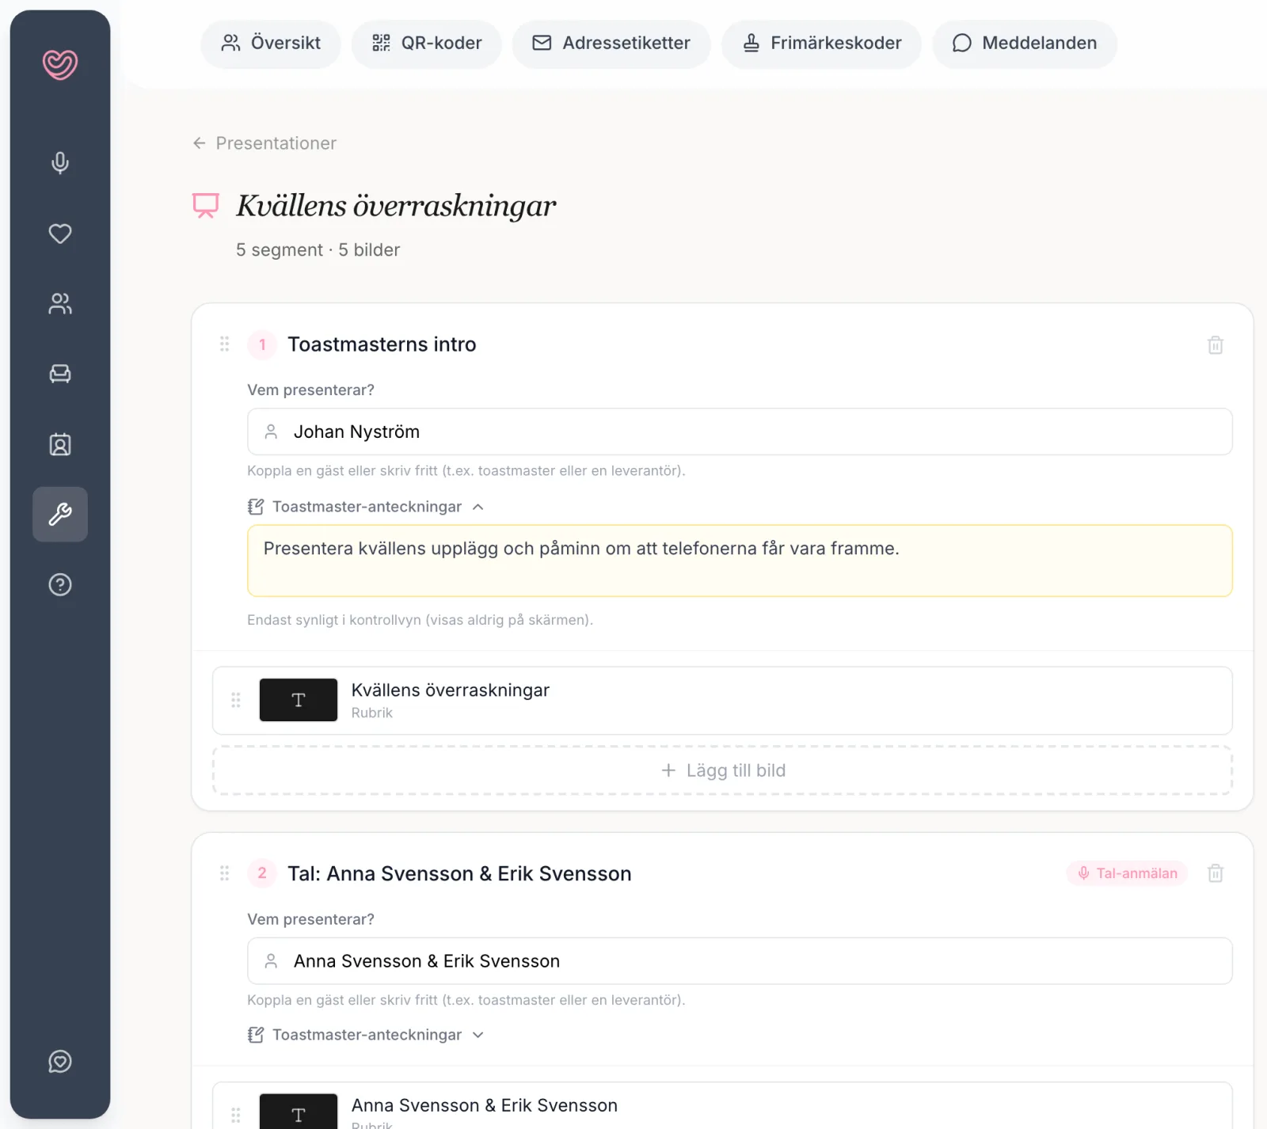Image resolution: width=1267 pixels, height=1129 pixels.
Task: Click the presentation screen icon beside the title
Action: [206, 206]
